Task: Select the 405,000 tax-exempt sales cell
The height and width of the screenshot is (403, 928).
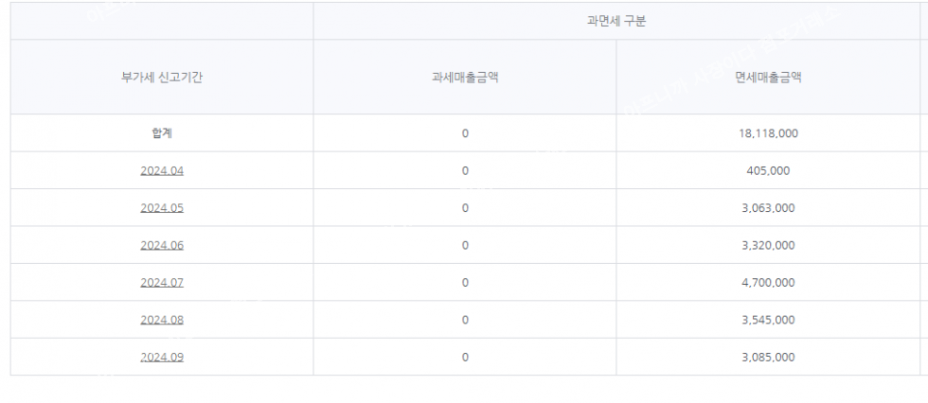Action: [x=768, y=171]
